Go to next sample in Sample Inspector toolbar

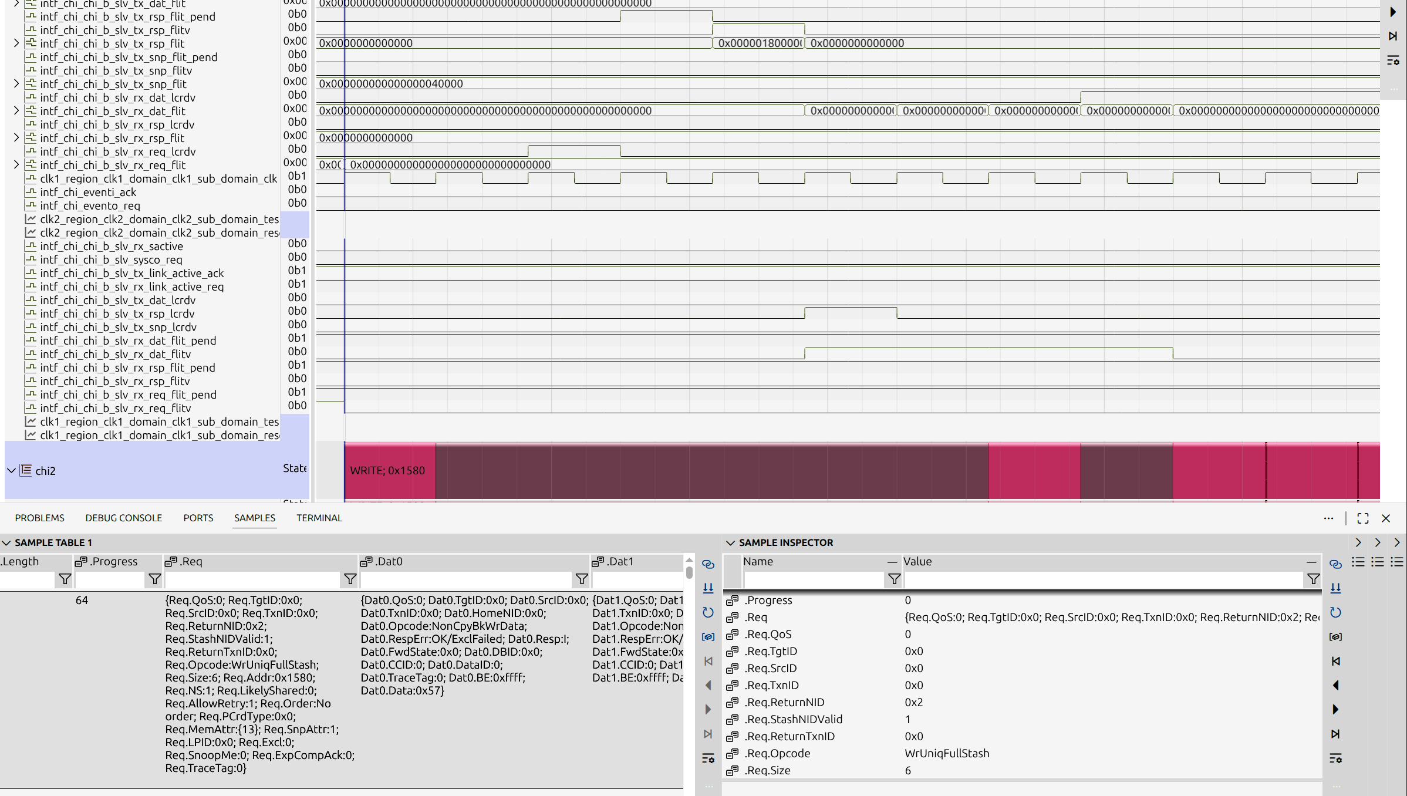1335,709
